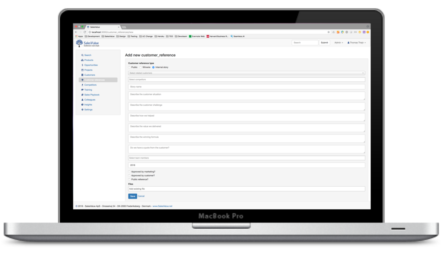Click into the Story name field
Viewport: 442px width, 254px height.
pyautogui.click(x=246, y=87)
